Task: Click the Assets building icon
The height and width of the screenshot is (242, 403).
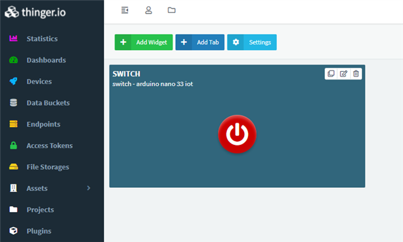Action: point(14,189)
